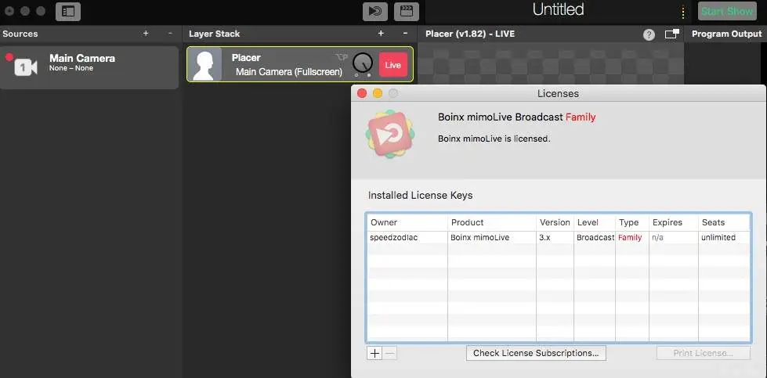The height and width of the screenshot is (378, 767).
Task: Click the Untitled document title
Action: 558,9
